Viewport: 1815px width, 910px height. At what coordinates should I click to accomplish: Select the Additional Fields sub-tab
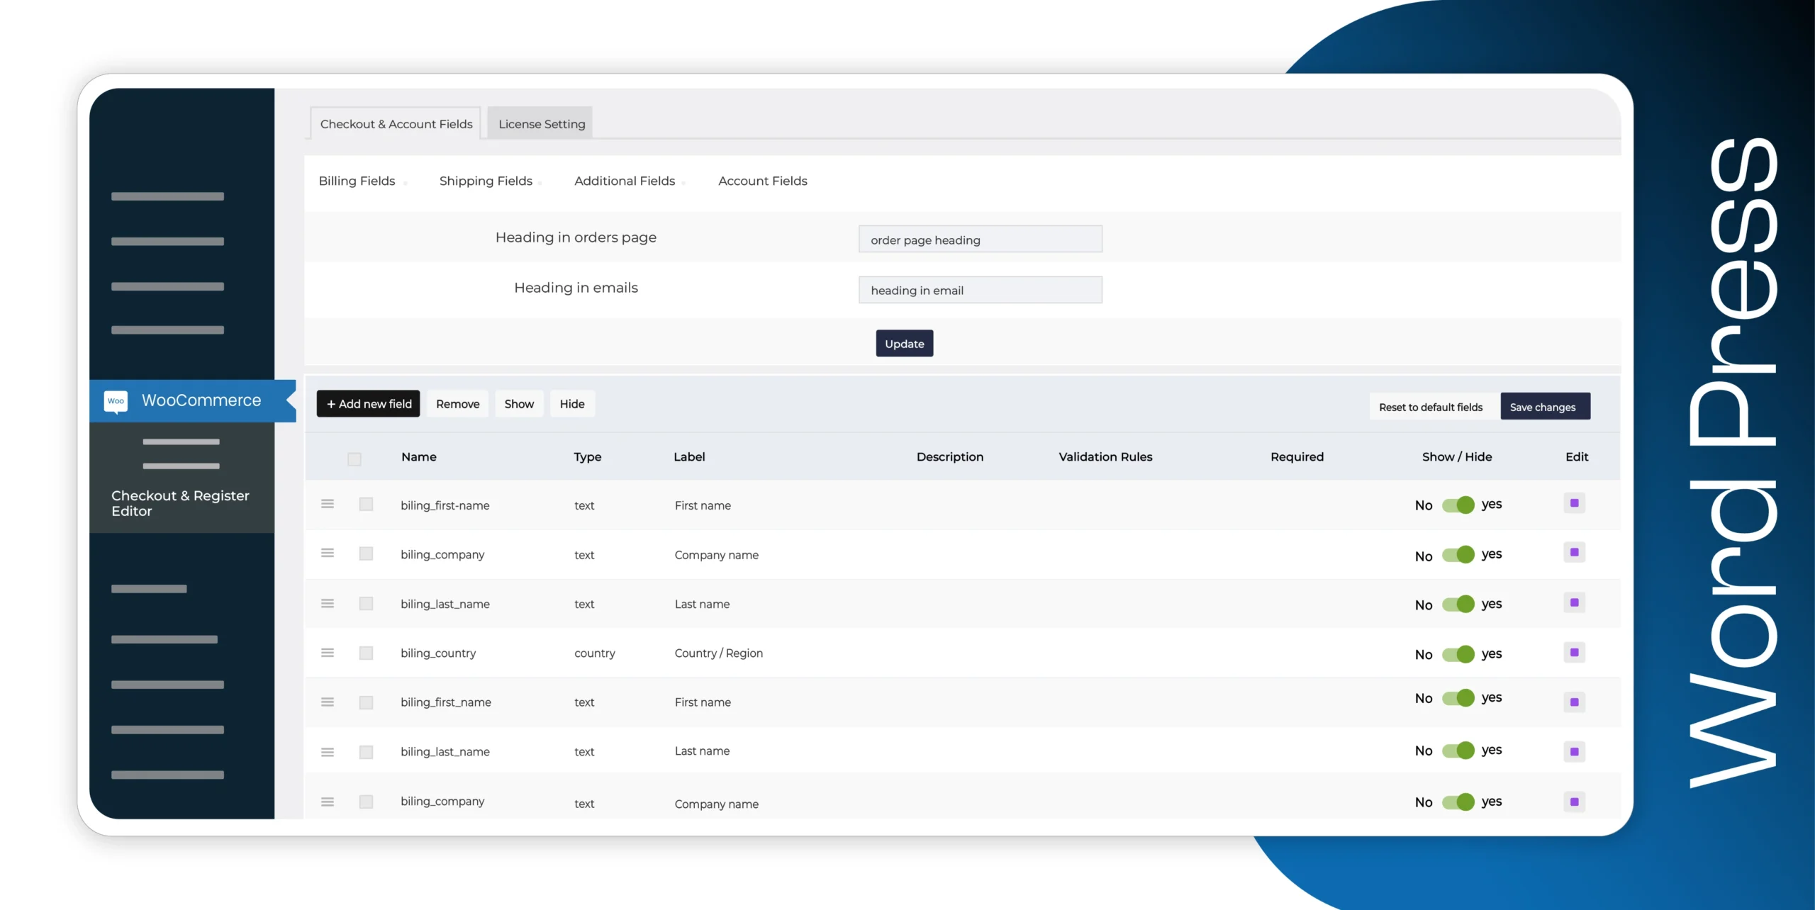click(x=625, y=181)
